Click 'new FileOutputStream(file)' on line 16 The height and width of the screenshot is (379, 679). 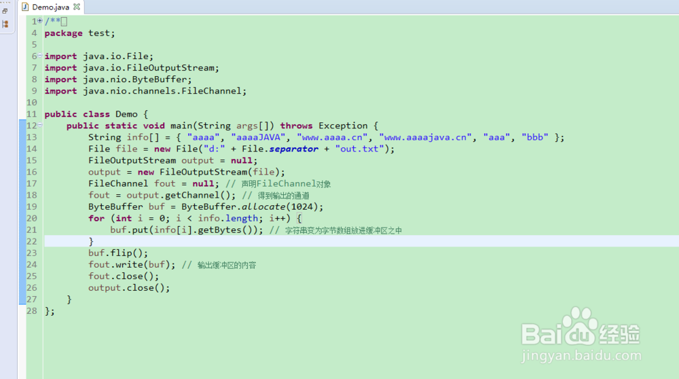(208, 172)
